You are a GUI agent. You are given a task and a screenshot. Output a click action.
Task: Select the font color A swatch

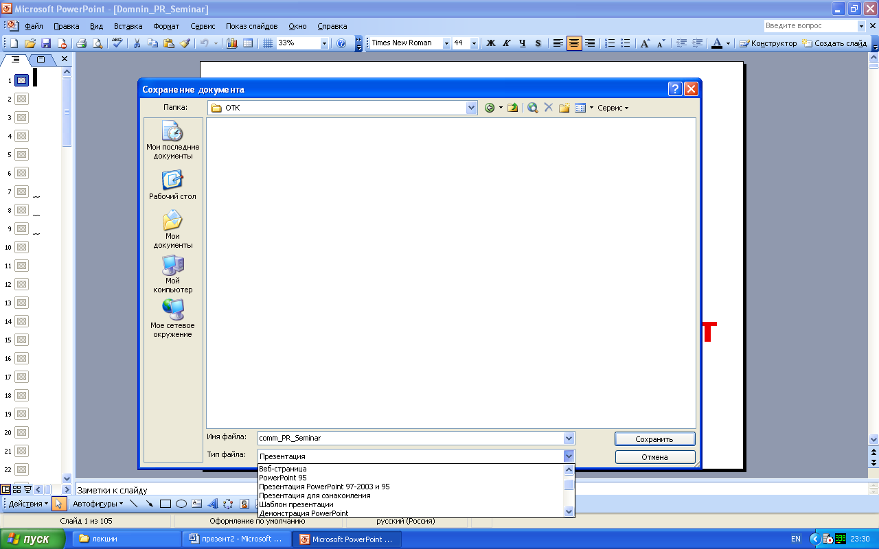tap(716, 43)
